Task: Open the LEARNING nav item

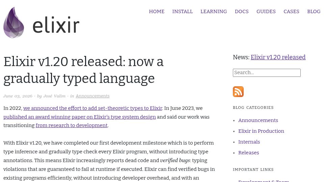Action: click(214, 11)
